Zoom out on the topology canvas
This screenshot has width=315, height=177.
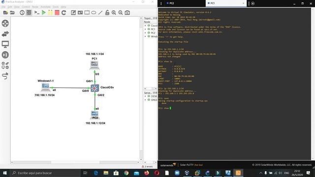point(121,13)
